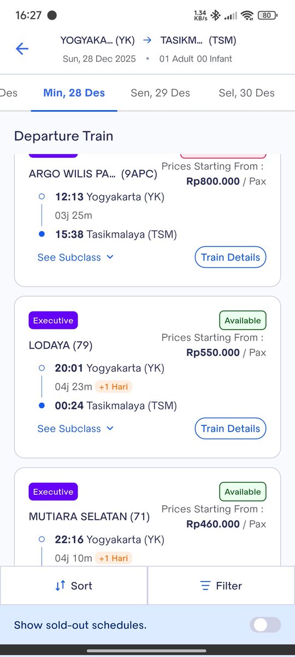This screenshot has height=657, width=295.
Task: Select the Sen, 29 Des tab
Action: click(x=160, y=93)
